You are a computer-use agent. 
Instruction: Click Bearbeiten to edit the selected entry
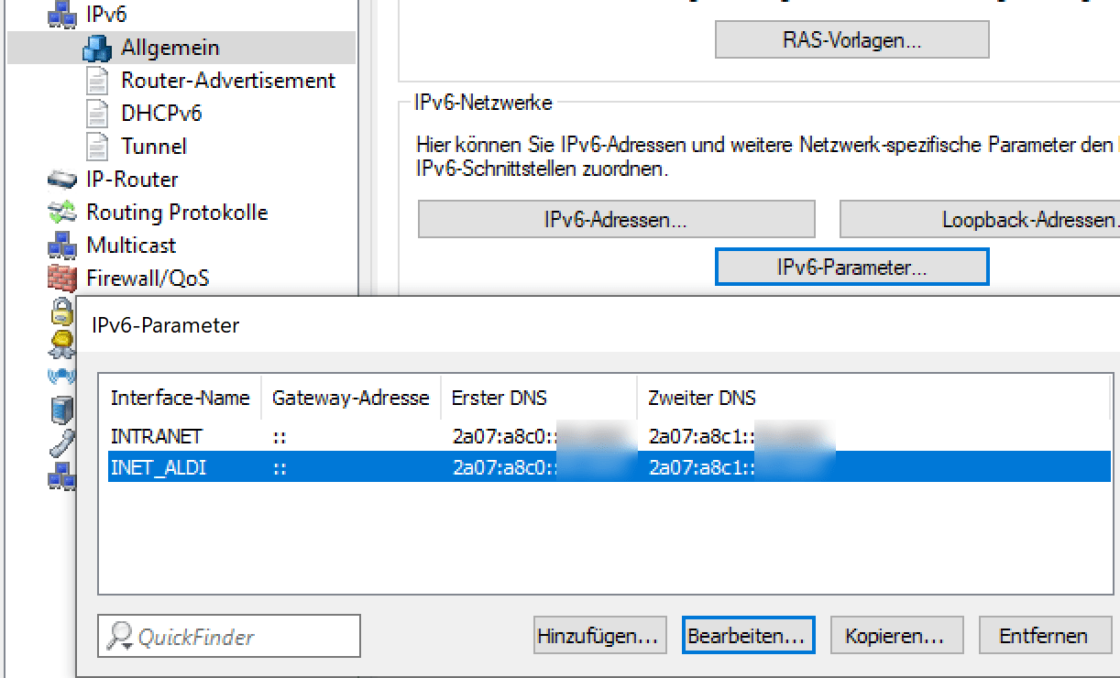click(x=748, y=634)
